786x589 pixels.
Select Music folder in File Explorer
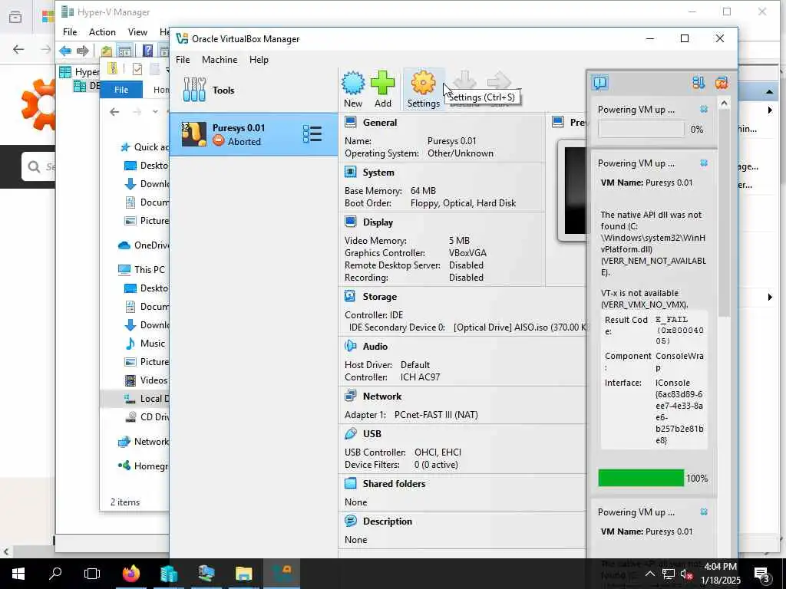point(144,343)
